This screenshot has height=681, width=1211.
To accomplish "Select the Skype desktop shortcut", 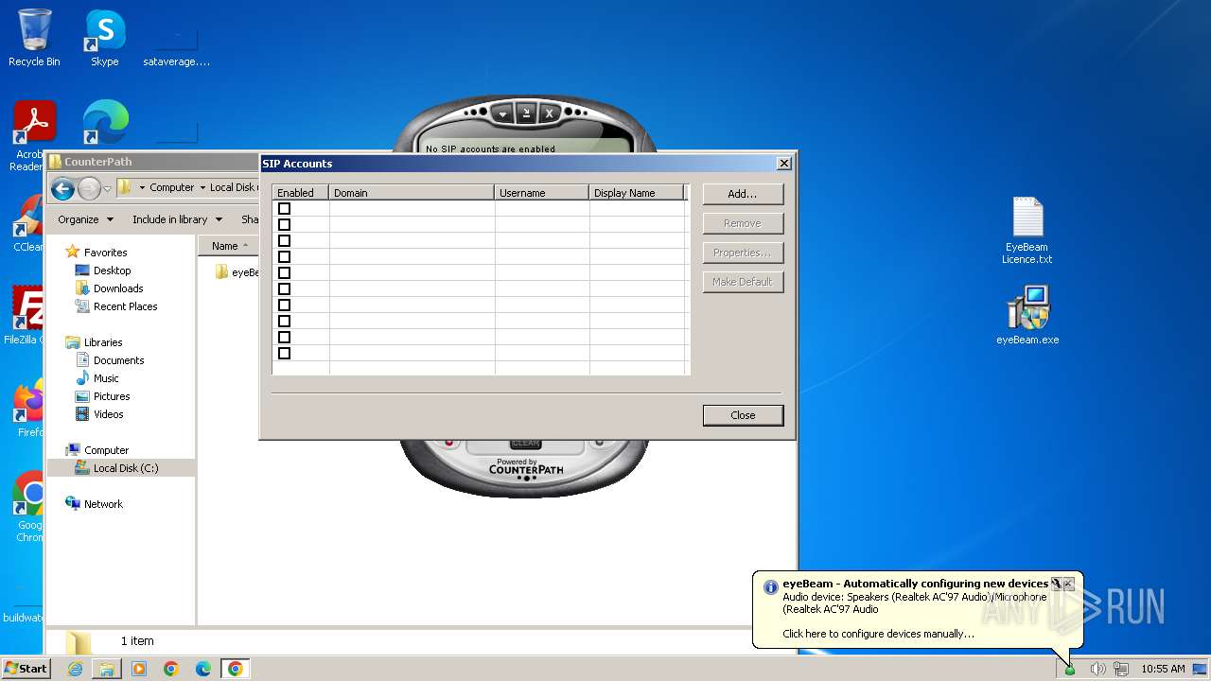I will pos(104,38).
